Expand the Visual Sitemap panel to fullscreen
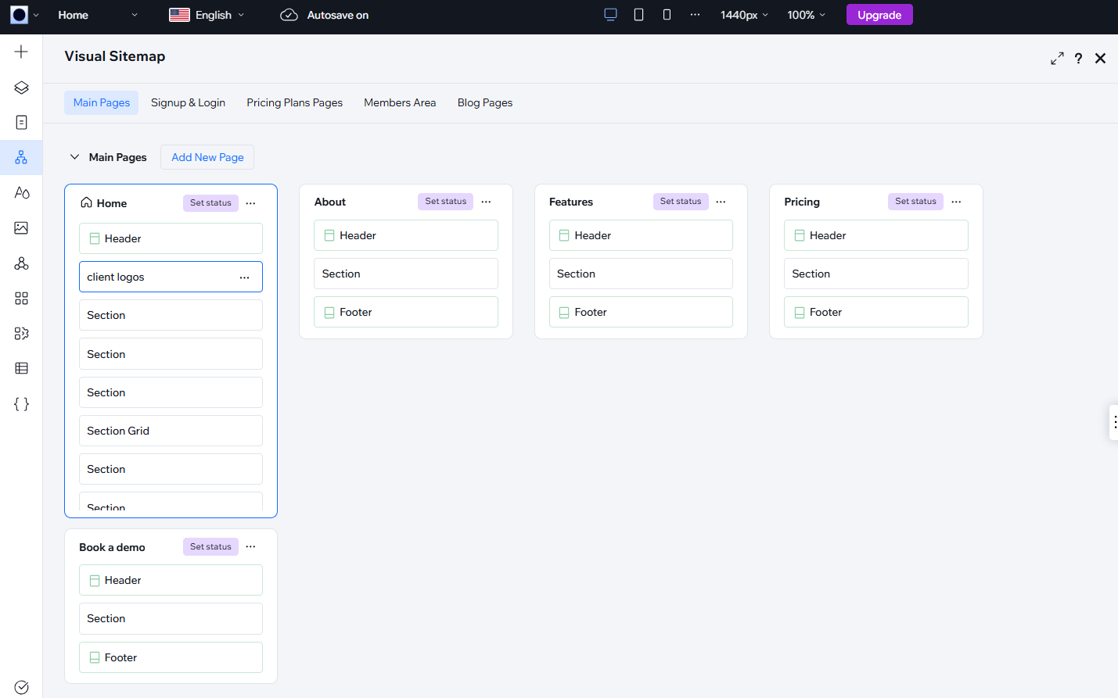This screenshot has height=698, width=1118. coord(1057,59)
